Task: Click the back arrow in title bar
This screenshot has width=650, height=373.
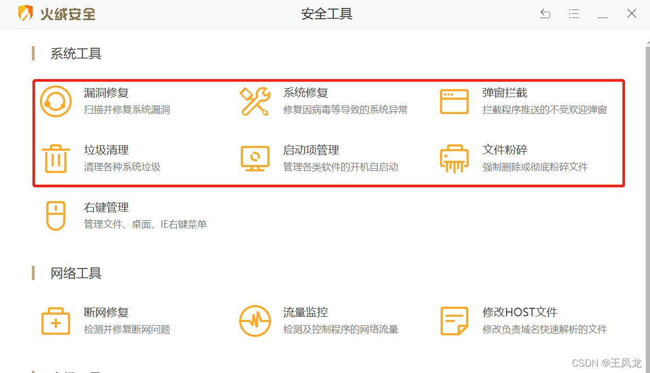Action: pos(545,14)
